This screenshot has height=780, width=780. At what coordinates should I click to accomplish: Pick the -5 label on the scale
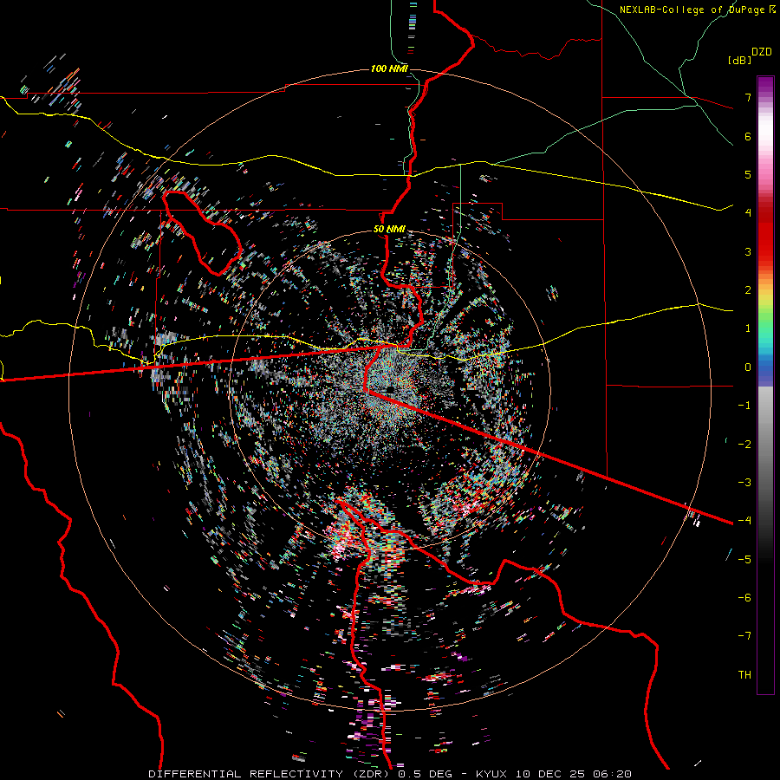click(744, 559)
